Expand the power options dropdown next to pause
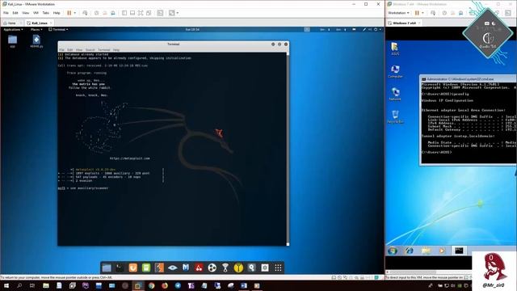 click(75, 13)
